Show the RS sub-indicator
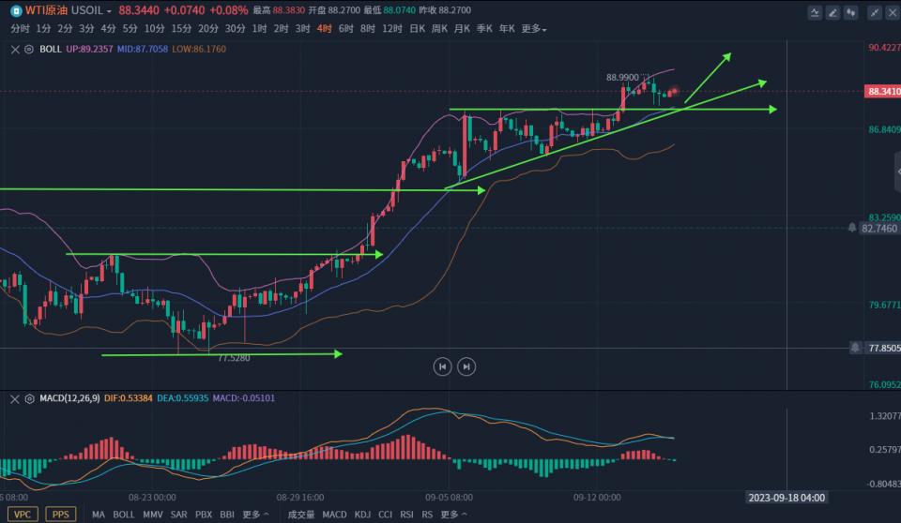This screenshot has width=901, height=523. coord(427,515)
